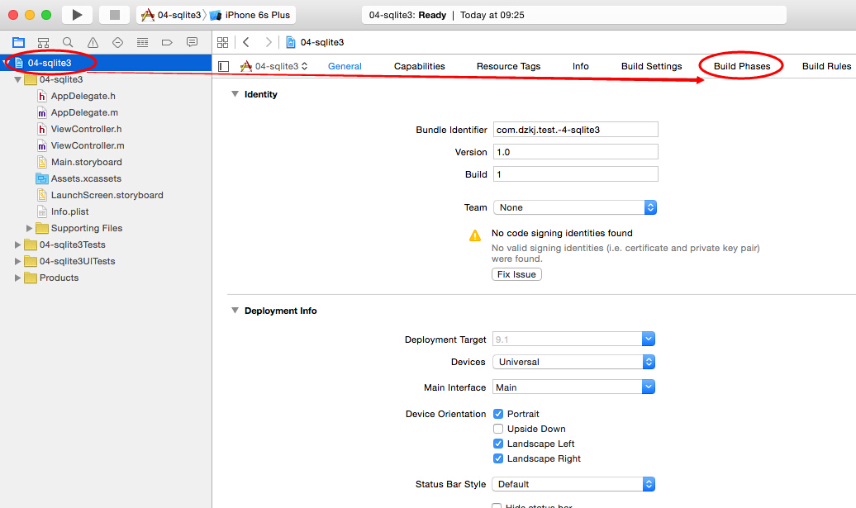Uncheck Landscape Left orientation
The image size is (856, 508).
click(498, 444)
